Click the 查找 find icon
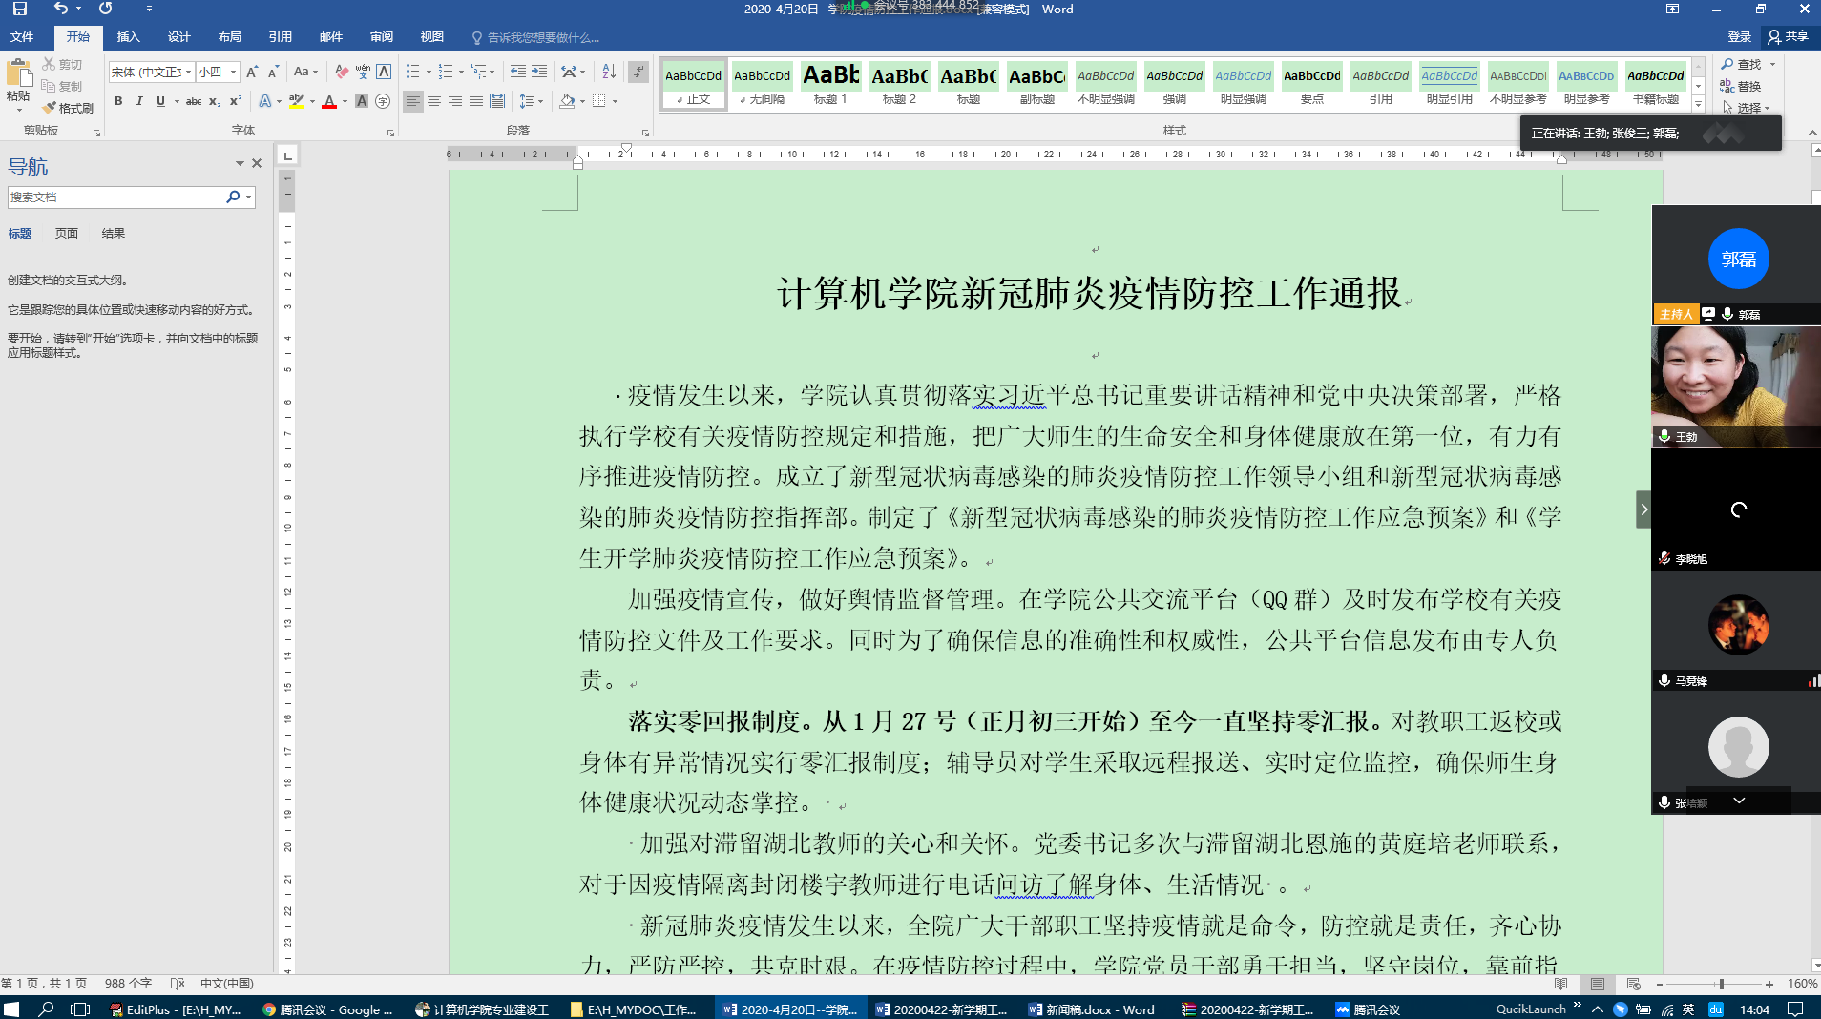Screen dimensions: 1821x1019 pos(1742,64)
